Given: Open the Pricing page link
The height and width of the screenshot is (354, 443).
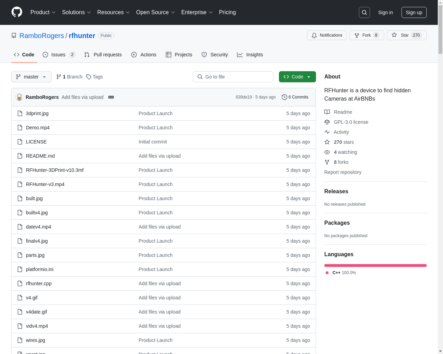Looking at the screenshot, I should 227,12.
